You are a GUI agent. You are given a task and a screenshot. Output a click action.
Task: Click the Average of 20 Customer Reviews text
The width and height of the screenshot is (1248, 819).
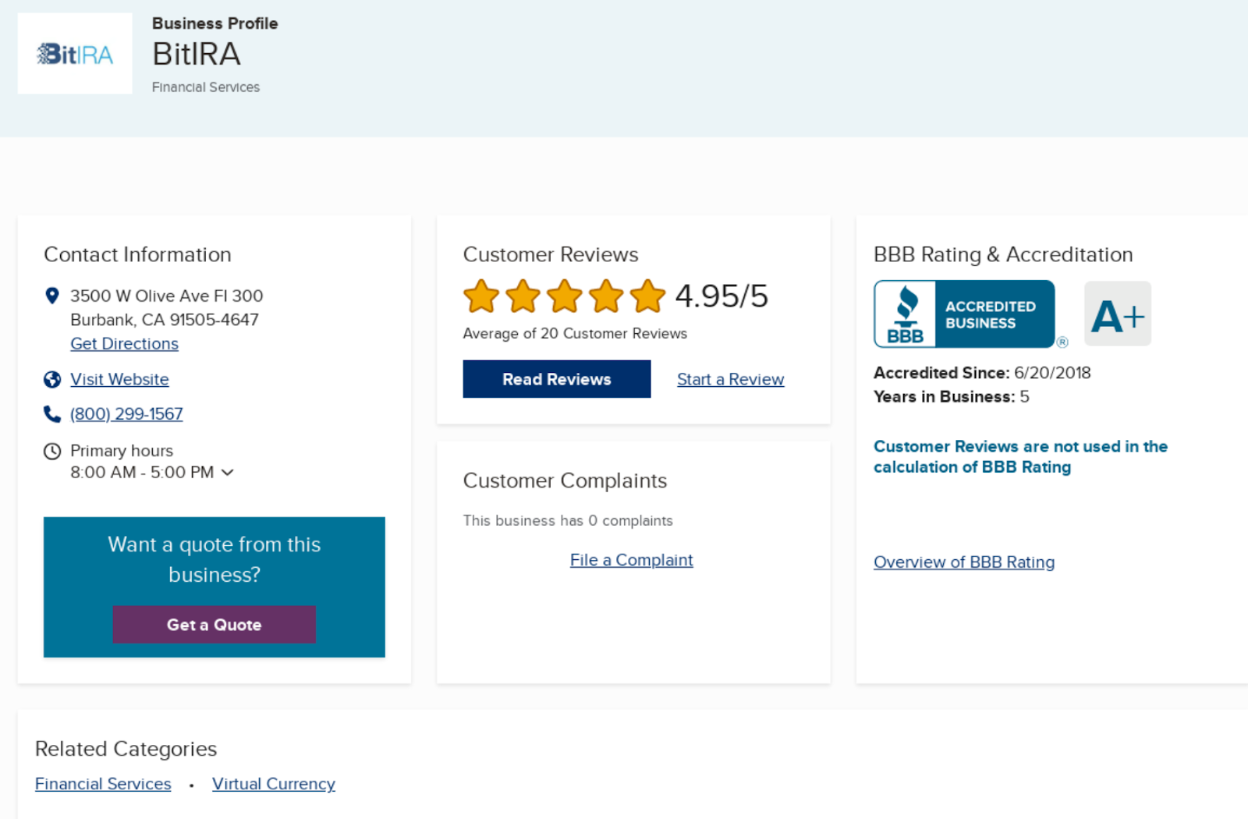(575, 334)
